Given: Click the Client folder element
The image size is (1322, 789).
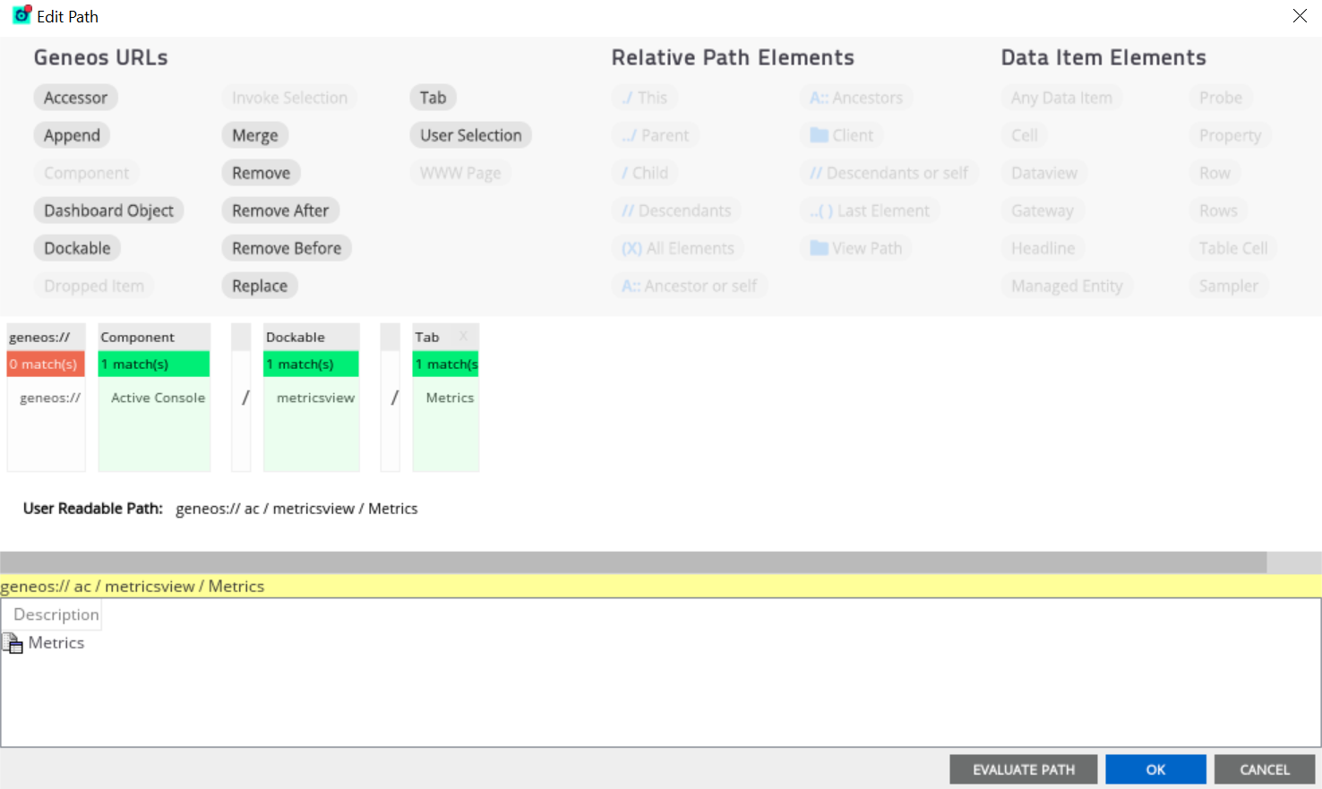Looking at the screenshot, I should tap(842, 135).
